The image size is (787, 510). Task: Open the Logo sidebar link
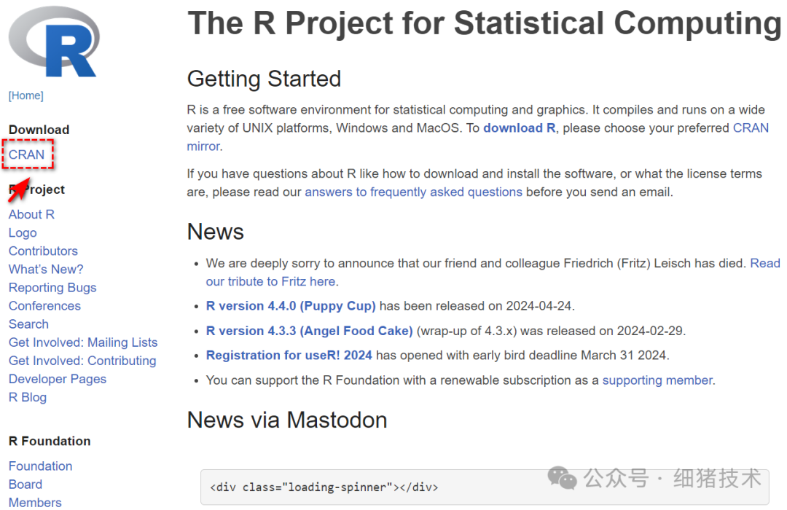(23, 232)
